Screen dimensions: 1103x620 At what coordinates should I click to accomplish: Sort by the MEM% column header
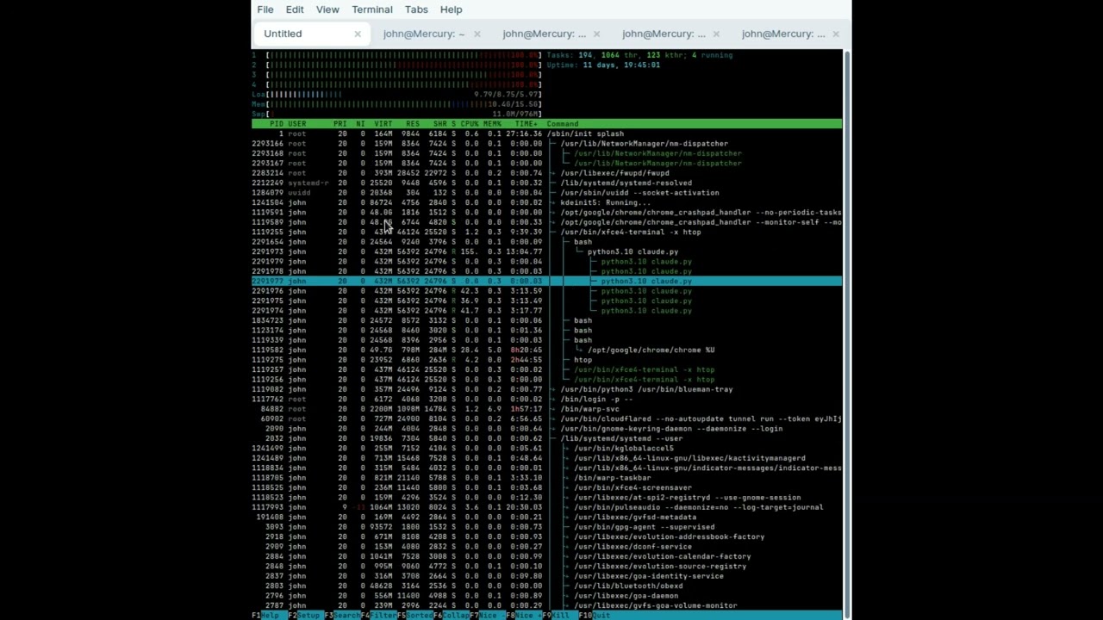coord(492,124)
